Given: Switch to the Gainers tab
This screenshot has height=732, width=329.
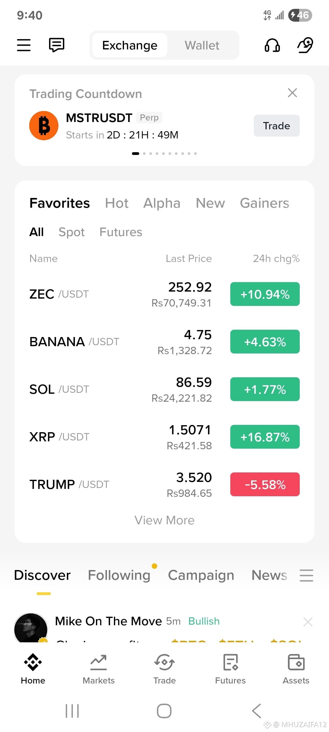Looking at the screenshot, I should [x=264, y=203].
